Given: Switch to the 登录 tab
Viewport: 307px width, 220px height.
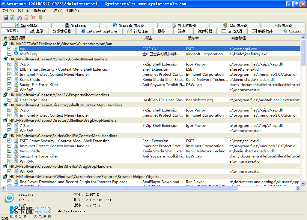Looking at the screenshot, I should [x=37, y=31].
